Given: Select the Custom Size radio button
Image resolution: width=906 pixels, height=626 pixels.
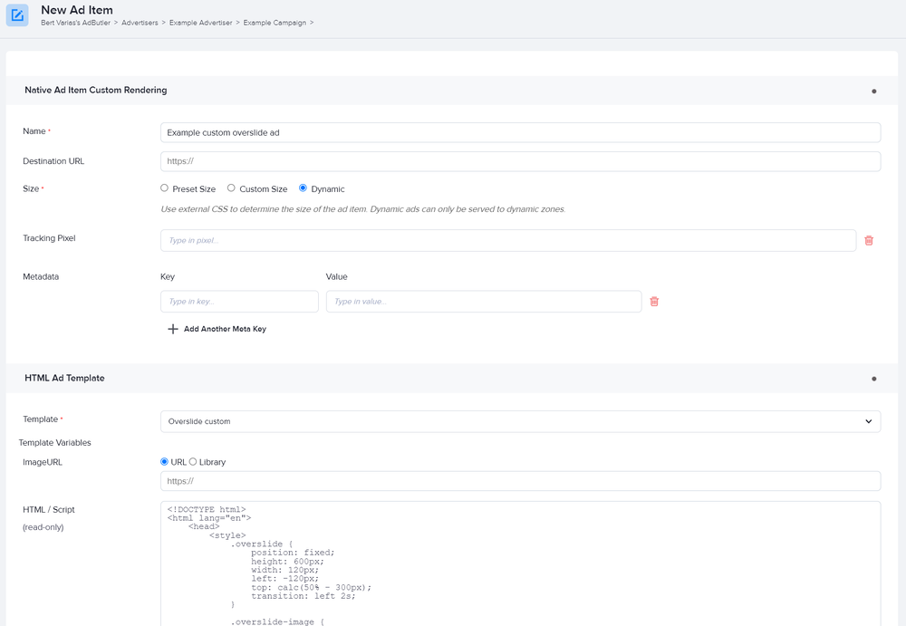Looking at the screenshot, I should coord(231,188).
